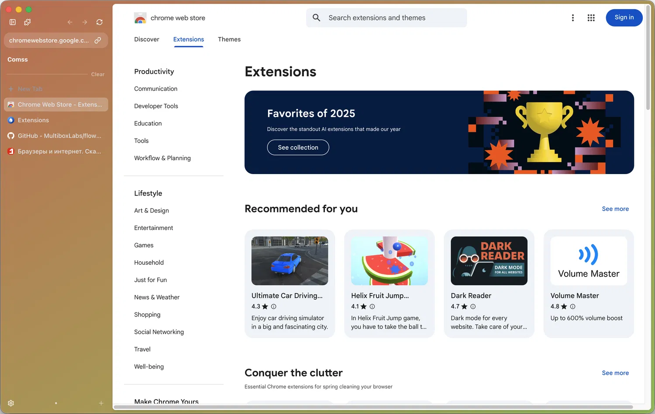This screenshot has height=414, width=655.
Task: Open the extensions puzzle icon in sidebar
Action: click(27, 22)
